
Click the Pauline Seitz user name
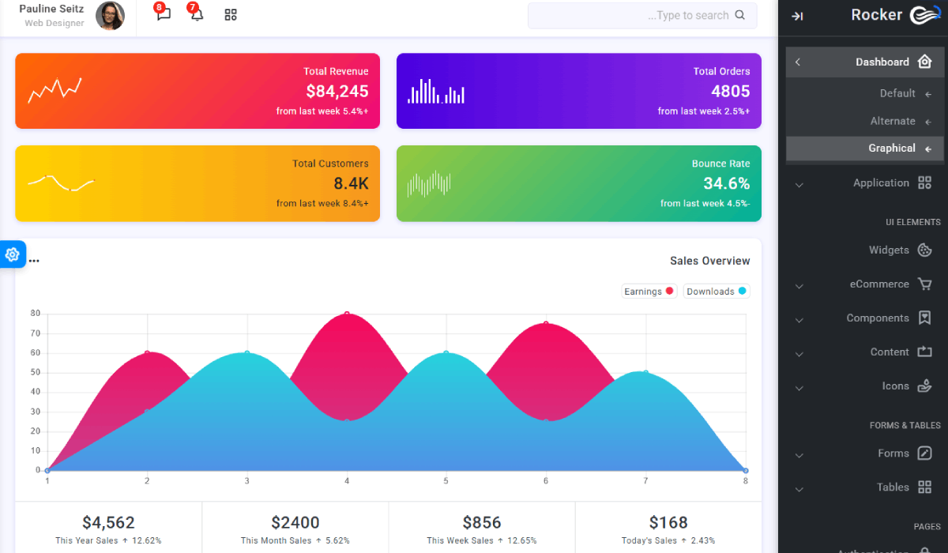(51, 9)
